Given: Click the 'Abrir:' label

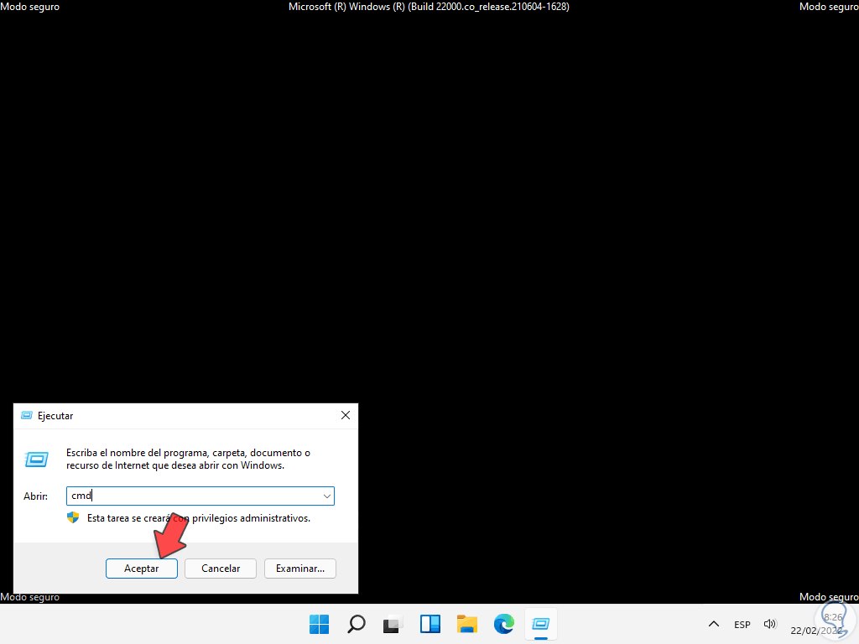Looking at the screenshot, I should coord(35,496).
